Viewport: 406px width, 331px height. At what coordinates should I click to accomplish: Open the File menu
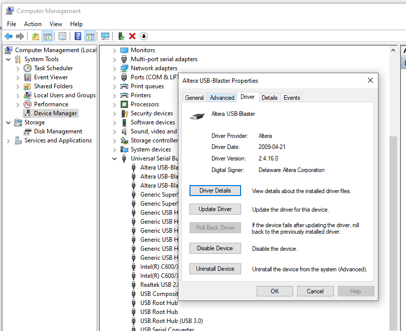12,24
